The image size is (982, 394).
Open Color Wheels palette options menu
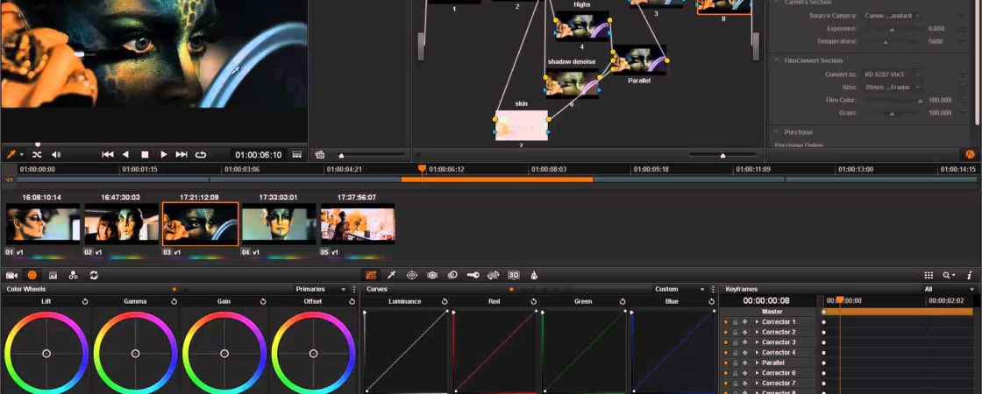pos(354,290)
